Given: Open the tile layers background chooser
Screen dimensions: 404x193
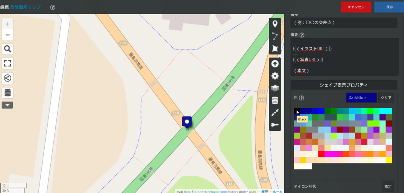Looking at the screenshot, I should [275, 88].
